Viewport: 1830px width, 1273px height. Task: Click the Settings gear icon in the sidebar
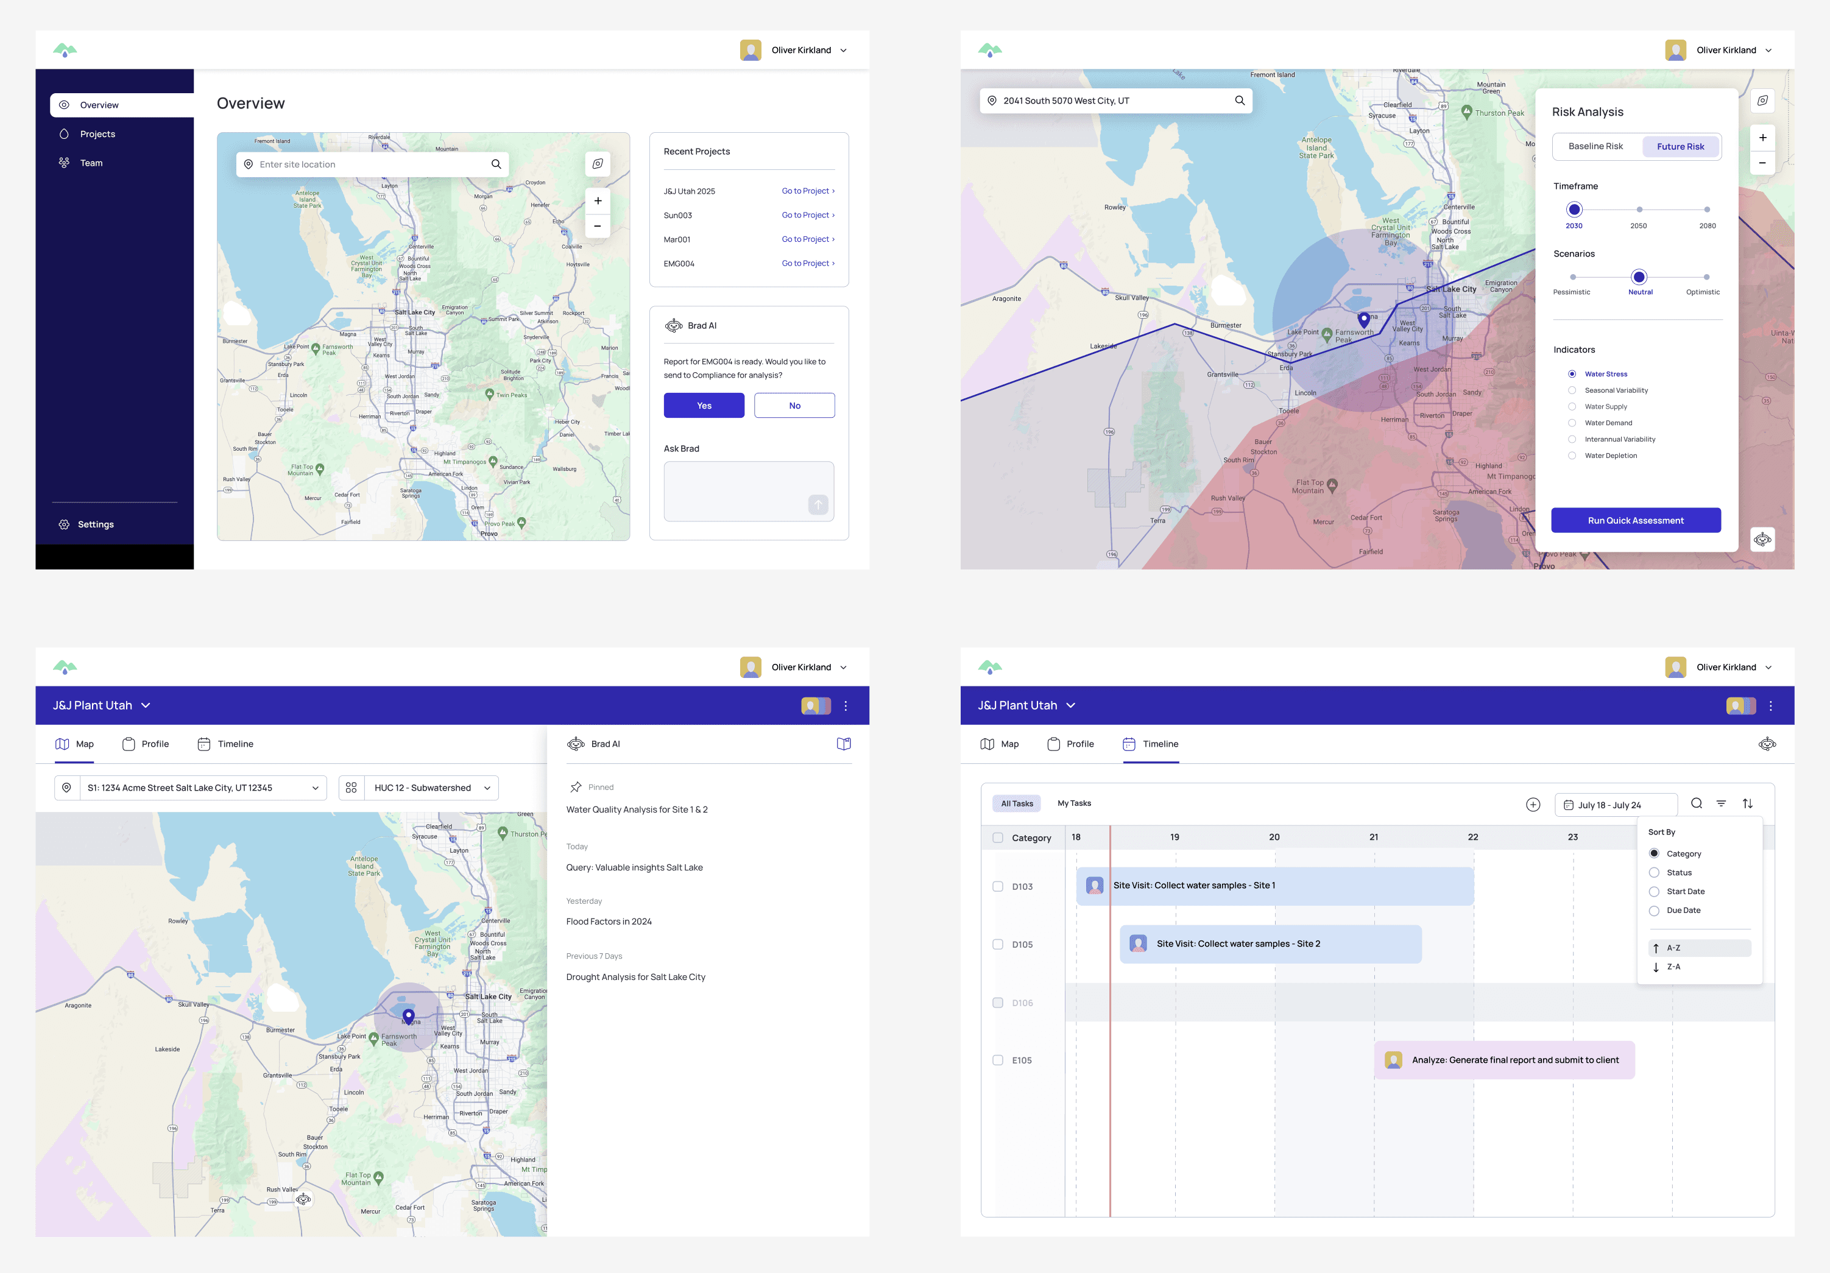pyautogui.click(x=64, y=524)
